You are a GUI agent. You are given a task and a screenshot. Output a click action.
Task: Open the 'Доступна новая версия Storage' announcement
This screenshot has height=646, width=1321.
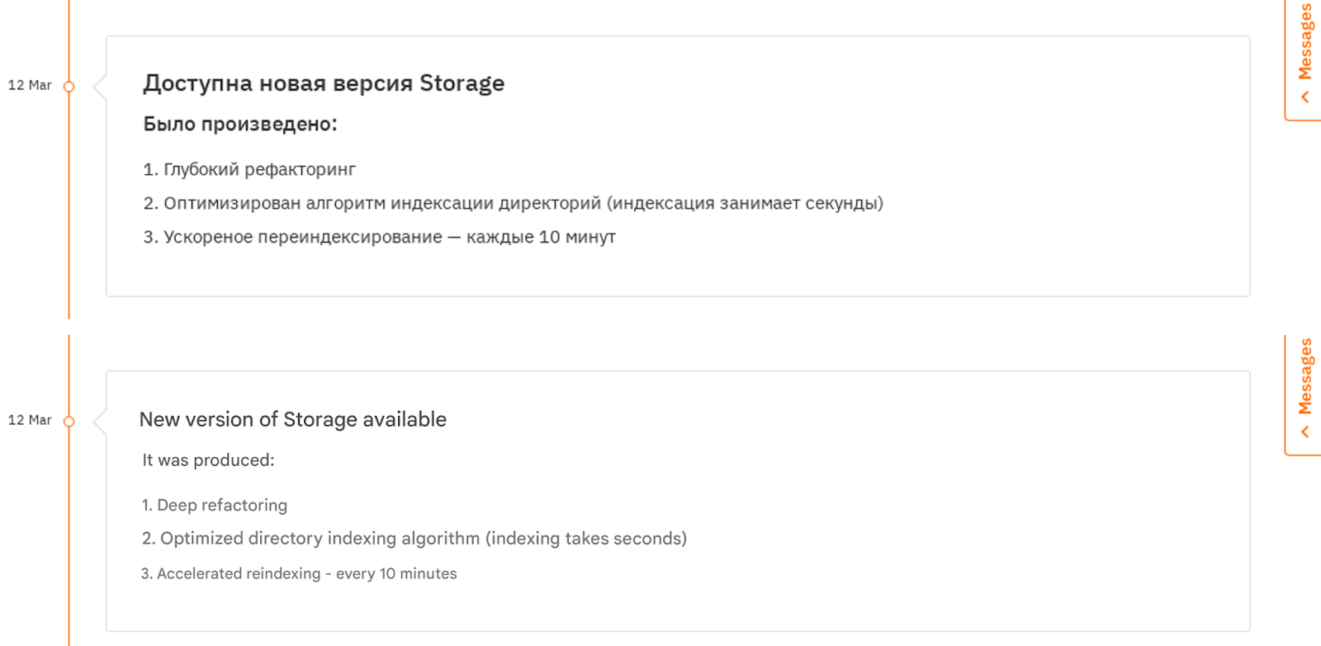324,83
